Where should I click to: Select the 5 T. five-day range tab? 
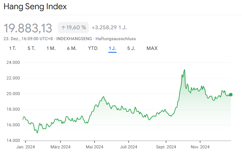(31, 48)
